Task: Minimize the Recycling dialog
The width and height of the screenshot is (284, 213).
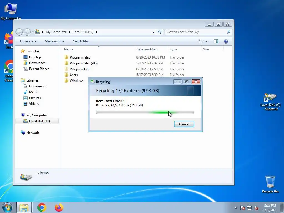Action: coord(177,82)
